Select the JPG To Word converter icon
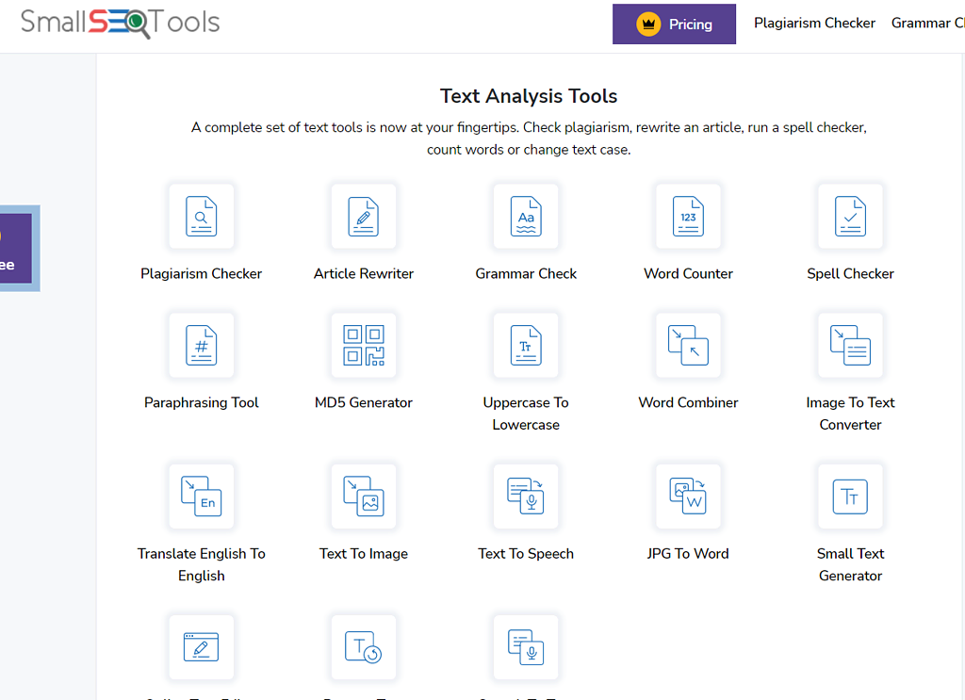This screenshot has height=700, width=965. coord(688,497)
